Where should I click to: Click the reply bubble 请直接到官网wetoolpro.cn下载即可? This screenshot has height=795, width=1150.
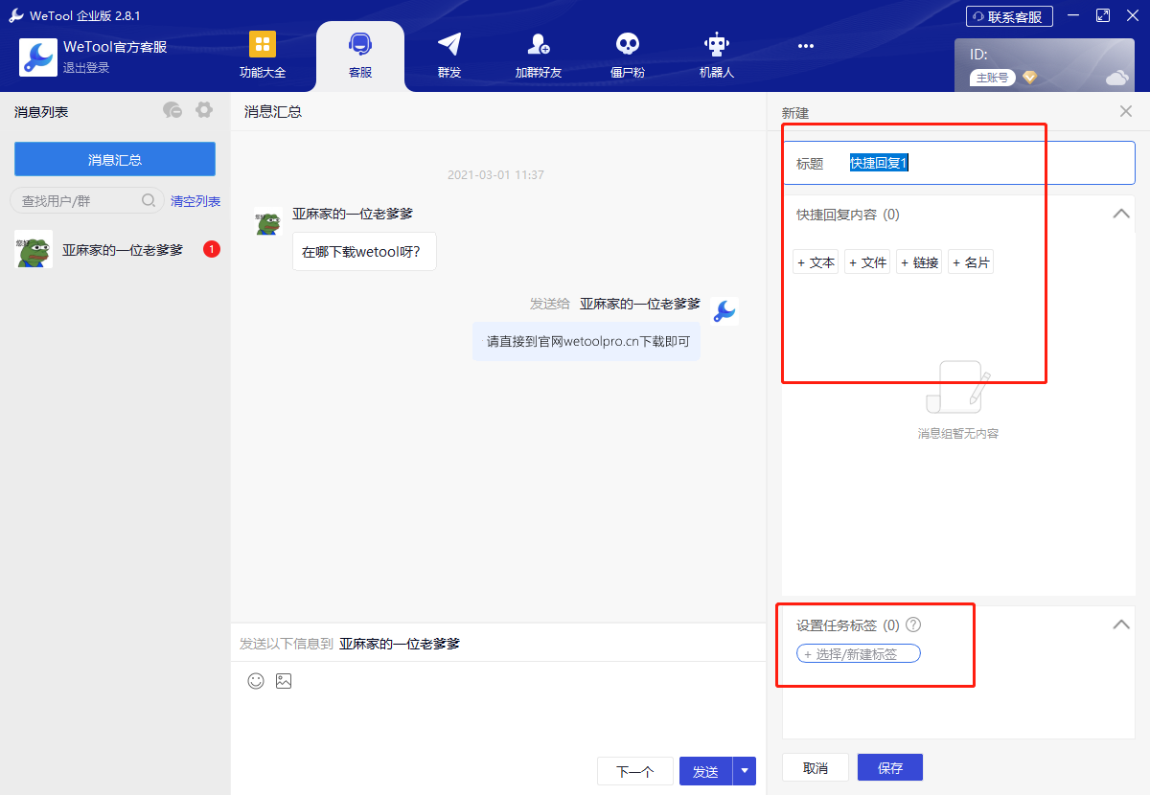pyautogui.click(x=586, y=341)
